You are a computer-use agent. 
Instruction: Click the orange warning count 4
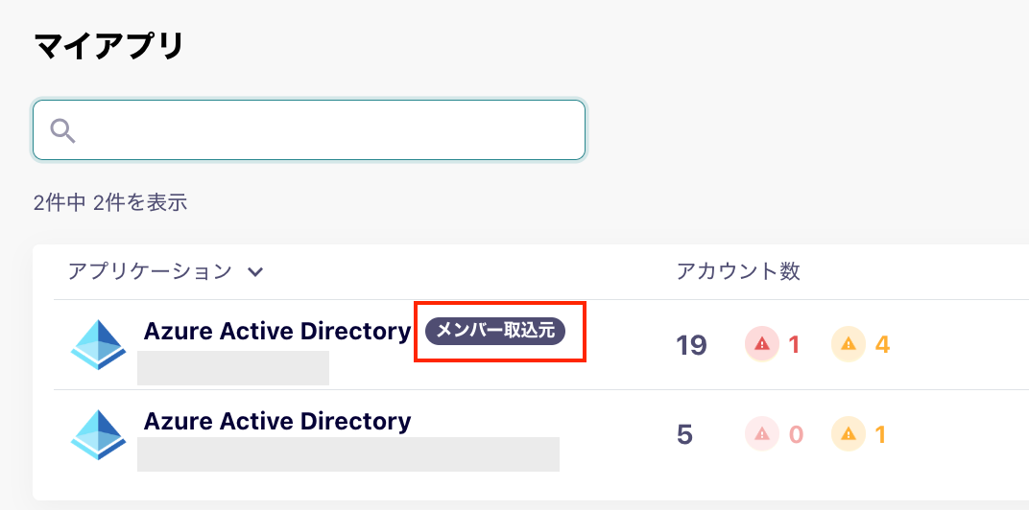(x=882, y=344)
